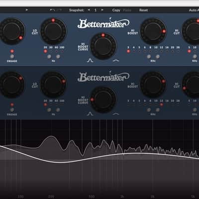
Task: Click the play arrow icon in top toolbar
Action: coord(26,10)
